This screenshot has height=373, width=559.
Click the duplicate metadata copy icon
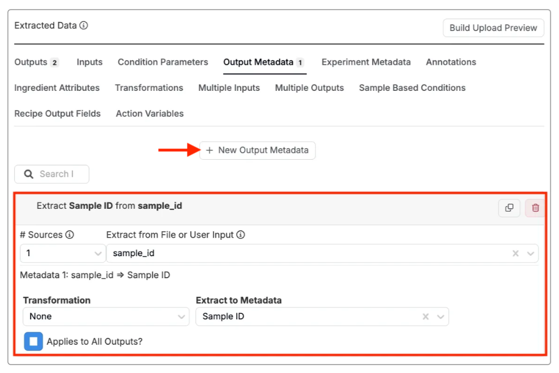pos(509,208)
